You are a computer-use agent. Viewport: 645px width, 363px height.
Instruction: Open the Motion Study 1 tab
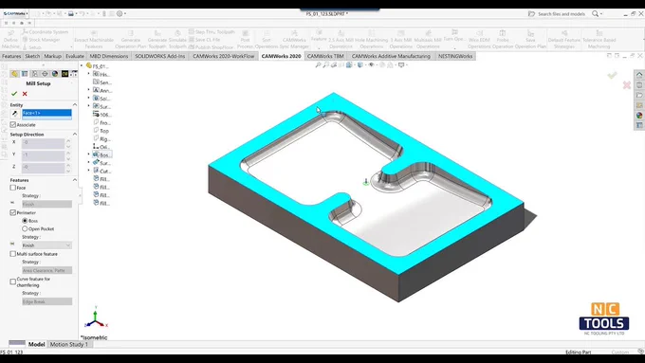point(68,344)
